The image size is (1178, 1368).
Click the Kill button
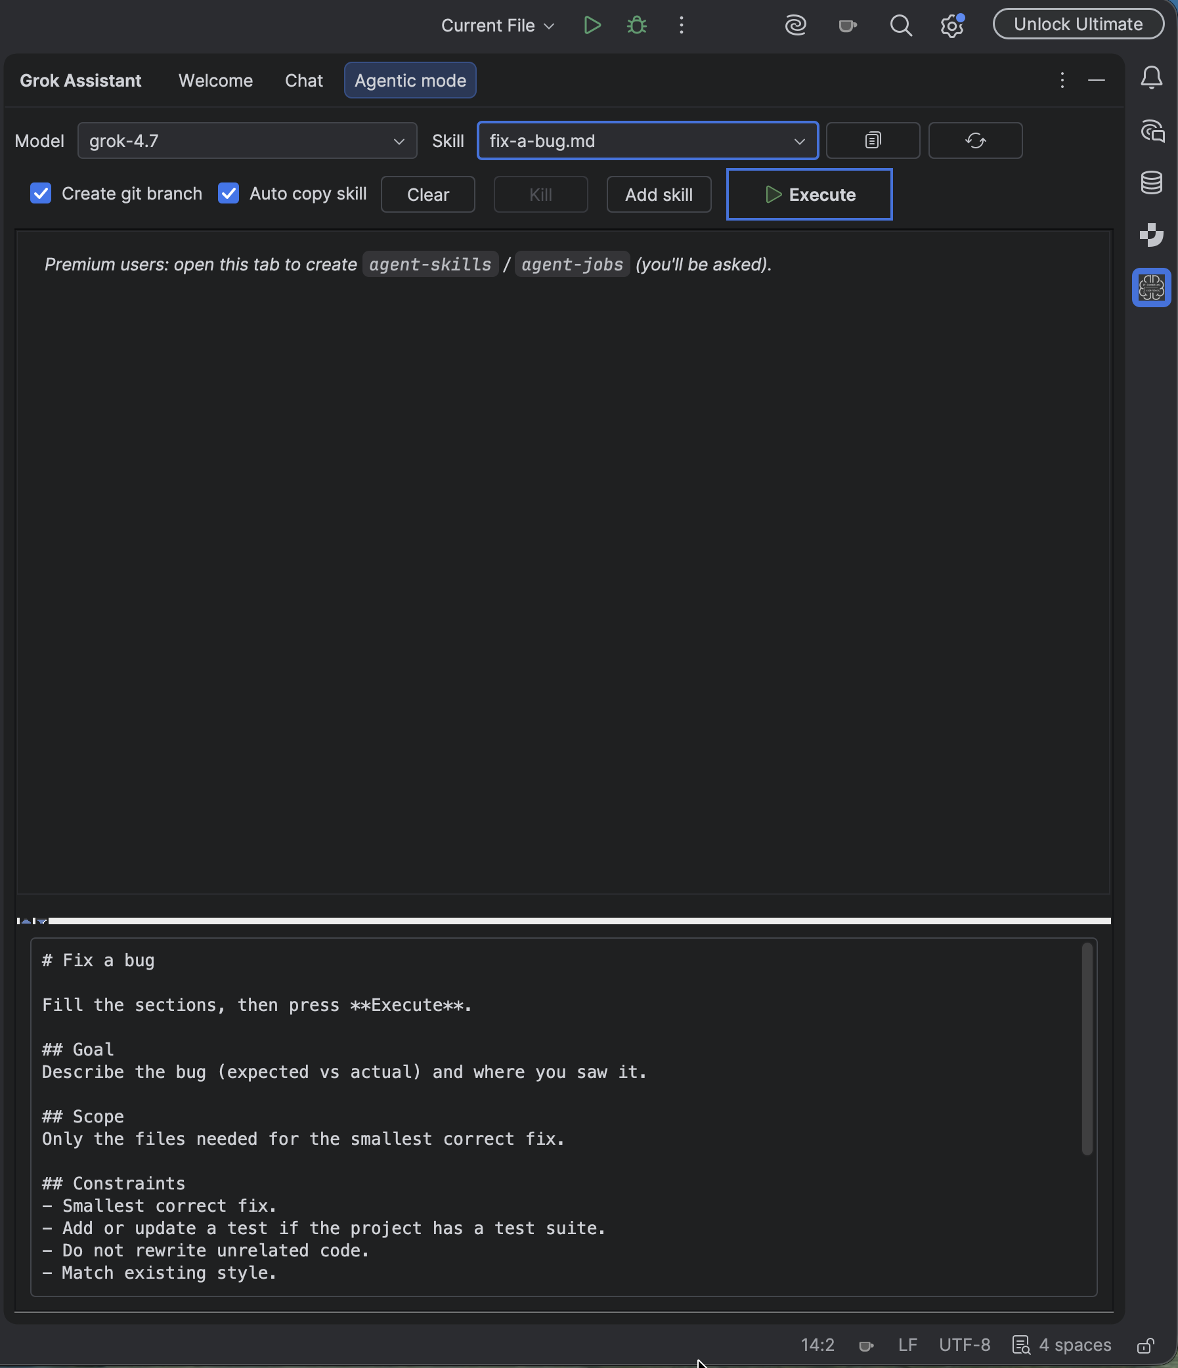click(541, 195)
